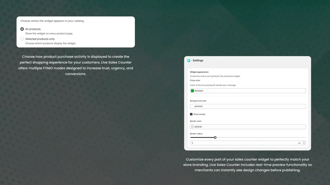Click the Border radius px number field
This screenshot has width=330, height=185.
(248, 143)
